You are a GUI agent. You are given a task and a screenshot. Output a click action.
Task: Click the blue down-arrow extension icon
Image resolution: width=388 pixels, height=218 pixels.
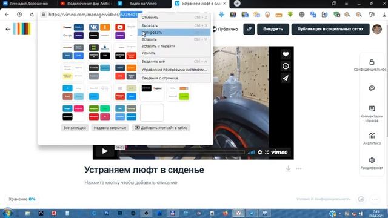221,15
